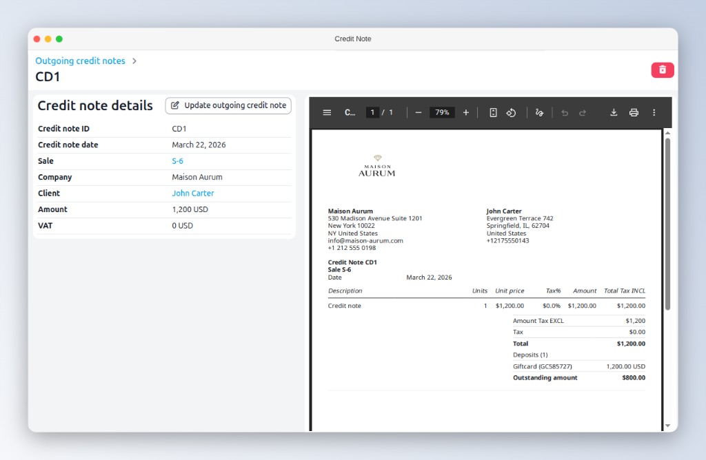This screenshot has width=706, height=460.
Task: Click the PDF page number field
Action: click(372, 112)
